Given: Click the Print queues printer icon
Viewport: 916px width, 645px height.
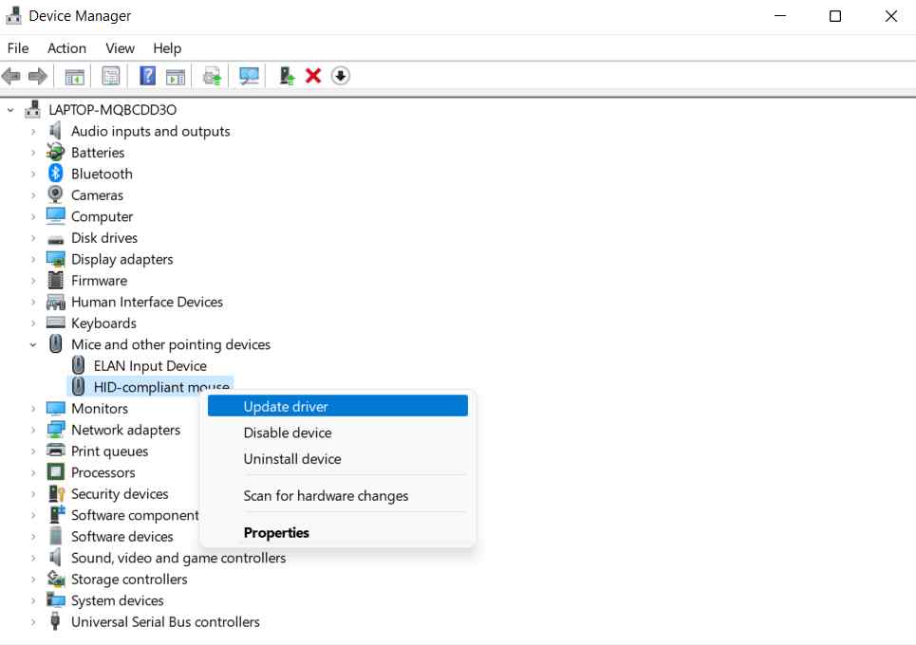Looking at the screenshot, I should 55,451.
